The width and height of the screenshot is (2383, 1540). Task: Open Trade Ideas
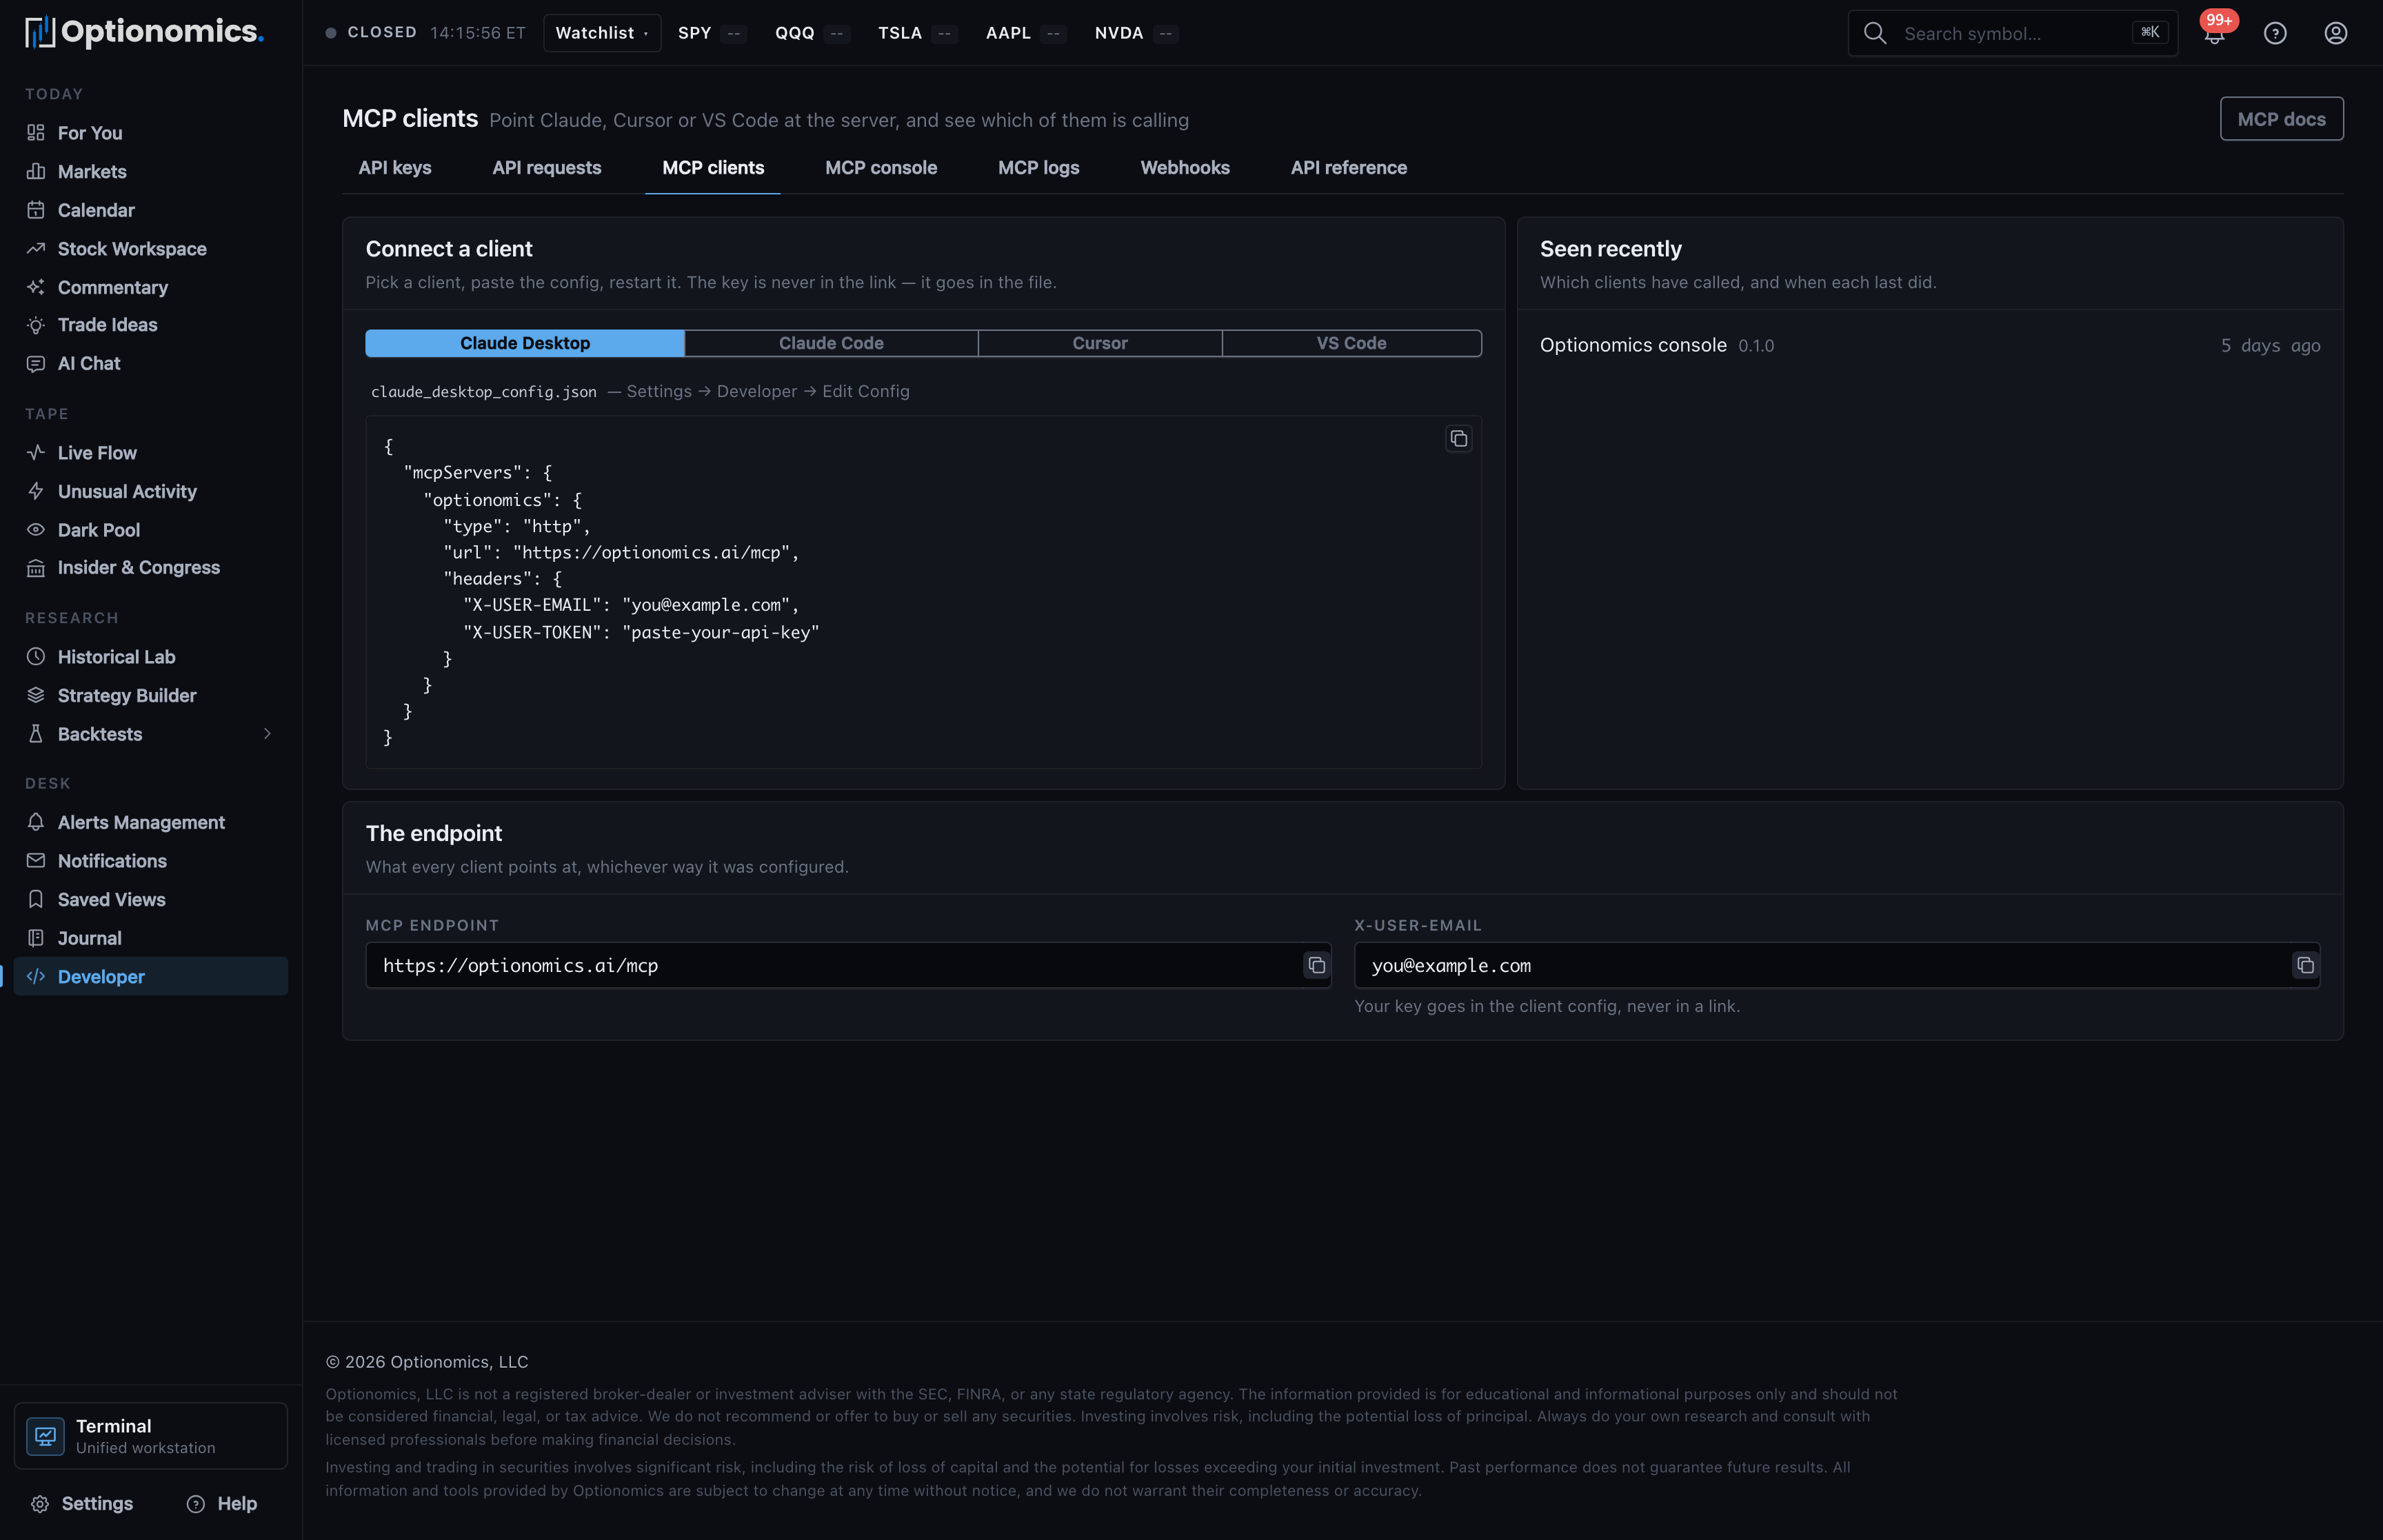pyautogui.click(x=151, y=325)
